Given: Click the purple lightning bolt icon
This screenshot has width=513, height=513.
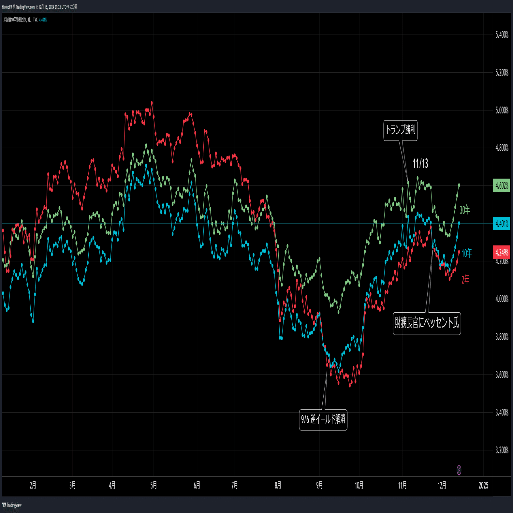Looking at the screenshot, I should tap(459, 470).
